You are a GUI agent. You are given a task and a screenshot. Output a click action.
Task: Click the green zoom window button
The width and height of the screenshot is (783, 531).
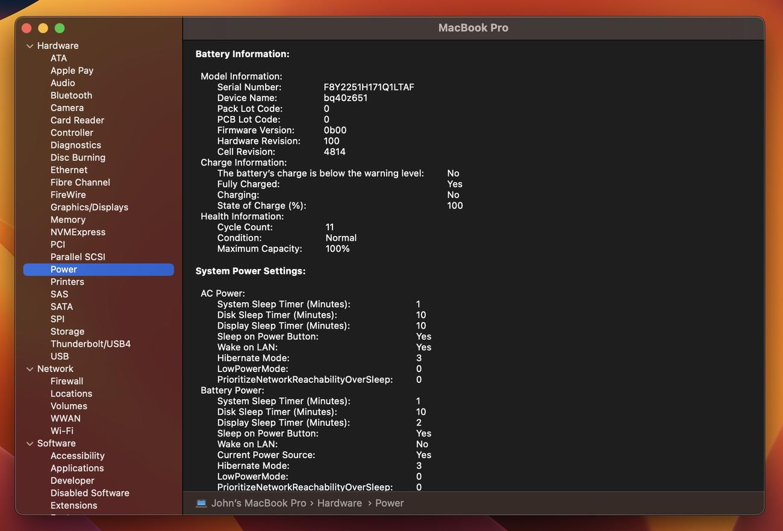pyautogui.click(x=60, y=28)
